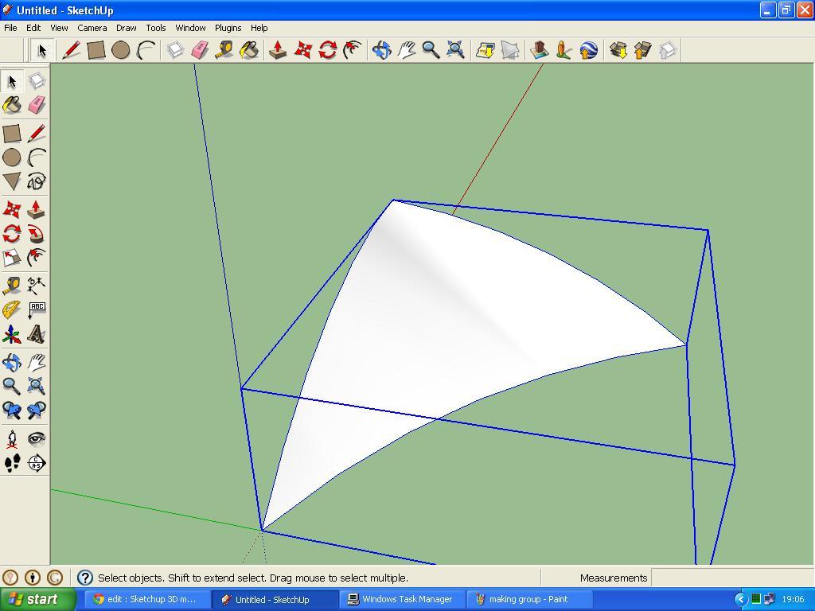Open the Plugins menu

point(228,28)
